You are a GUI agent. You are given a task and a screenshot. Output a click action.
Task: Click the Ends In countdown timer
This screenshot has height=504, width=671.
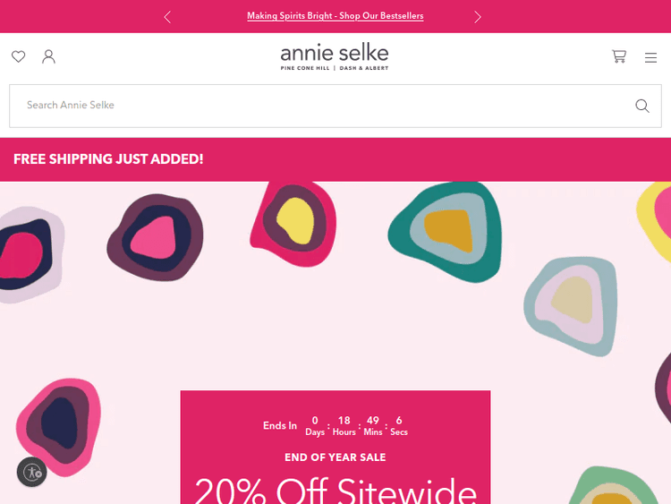coord(335,426)
